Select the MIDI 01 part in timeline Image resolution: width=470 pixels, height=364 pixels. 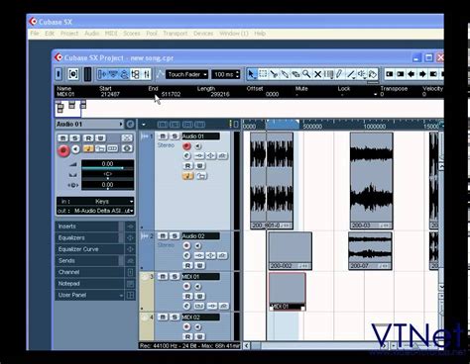coord(288,292)
